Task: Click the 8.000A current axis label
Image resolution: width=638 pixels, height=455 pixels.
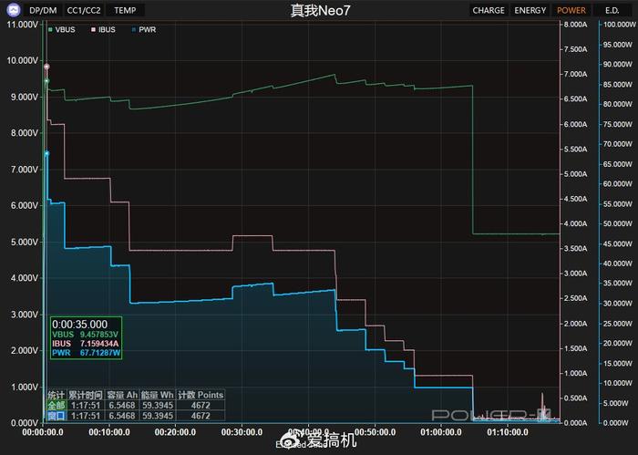Action: (575, 25)
